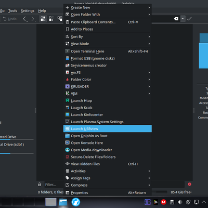
Task: Click the Launch Kinfocenter icon
Action: [67, 115]
